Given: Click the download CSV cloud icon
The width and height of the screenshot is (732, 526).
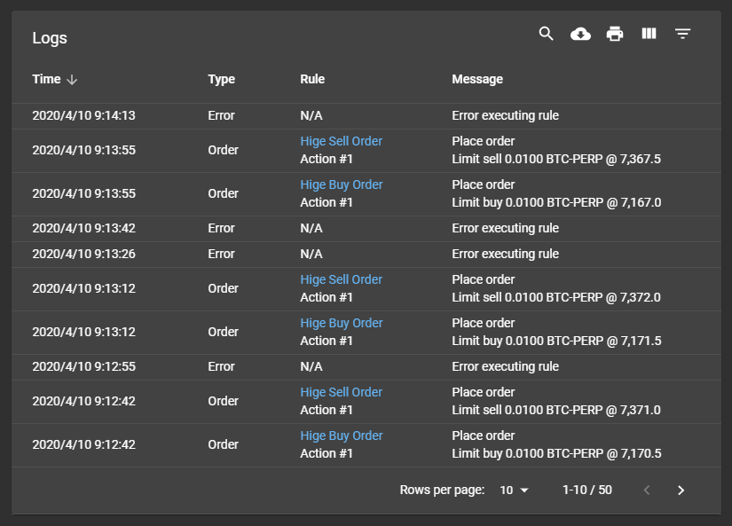Looking at the screenshot, I should (x=580, y=34).
